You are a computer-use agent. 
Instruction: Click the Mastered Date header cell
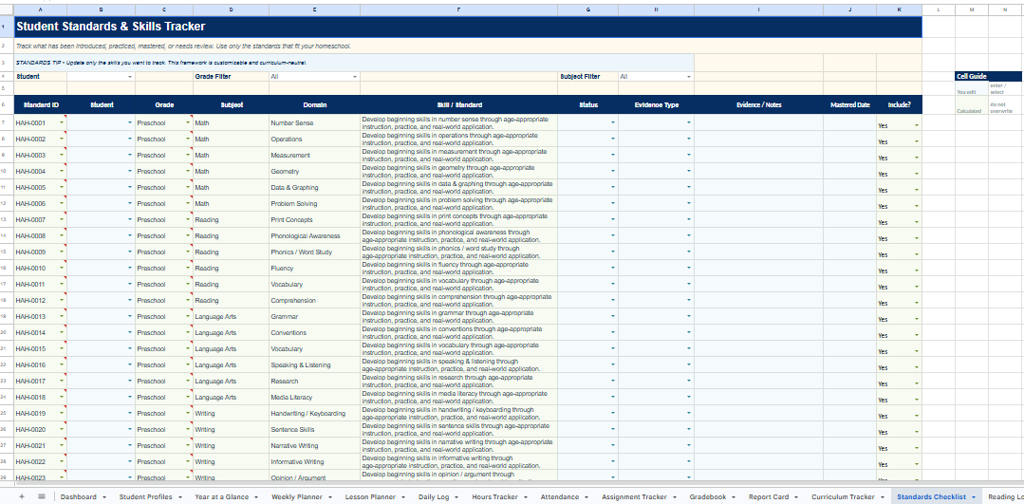click(849, 104)
